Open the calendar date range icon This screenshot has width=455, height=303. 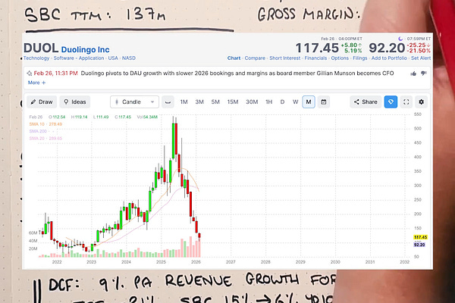click(324, 102)
